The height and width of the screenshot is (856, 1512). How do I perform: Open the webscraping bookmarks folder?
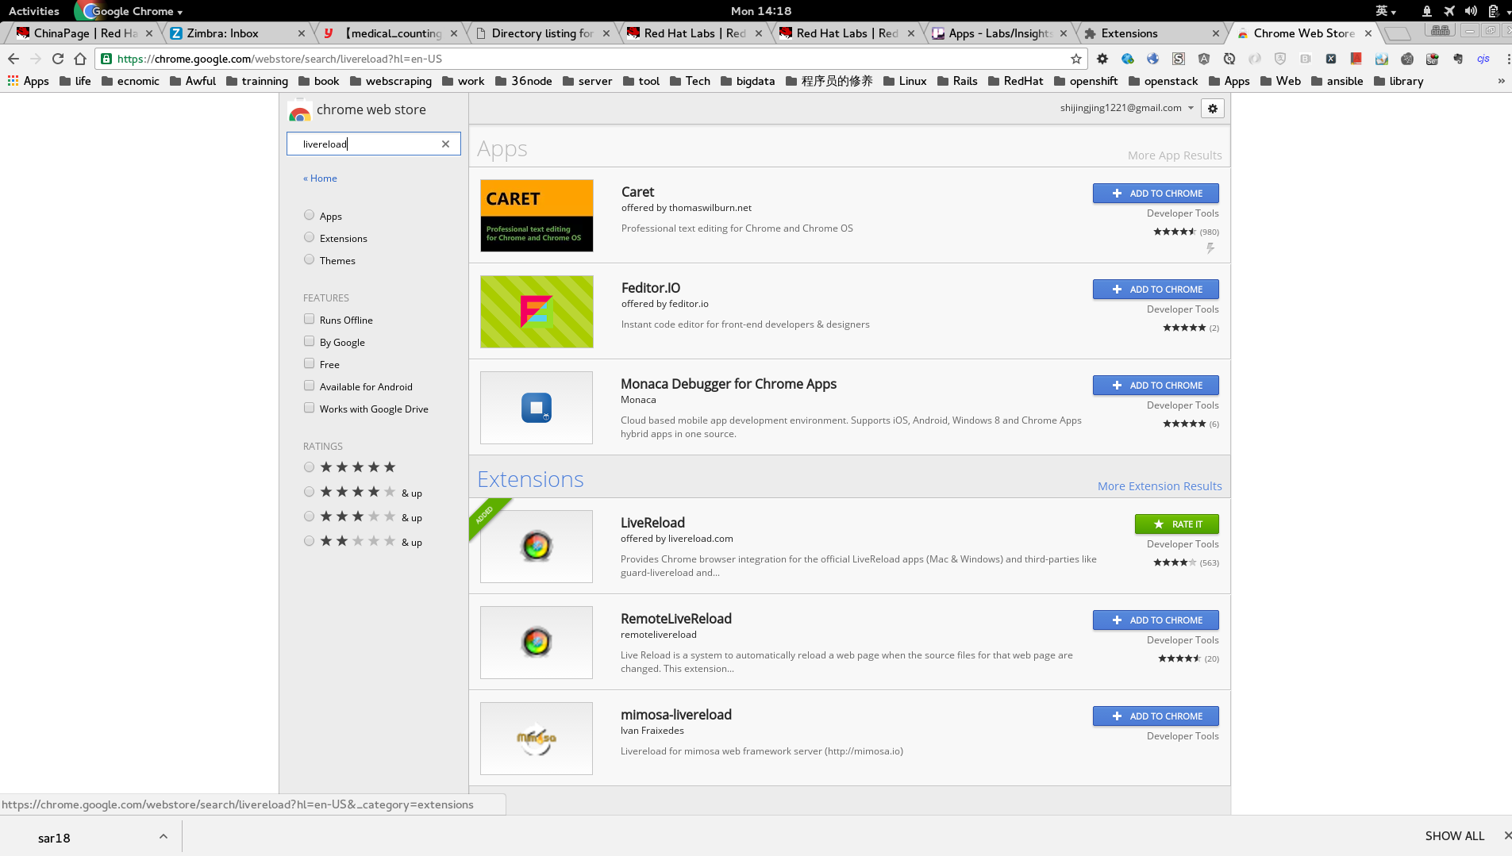point(391,81)
